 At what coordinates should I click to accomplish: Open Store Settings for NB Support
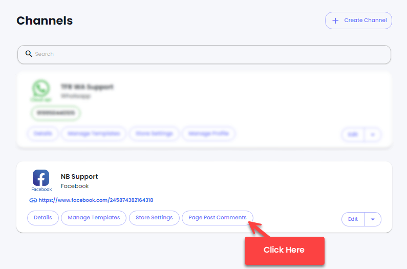[154, 218]
